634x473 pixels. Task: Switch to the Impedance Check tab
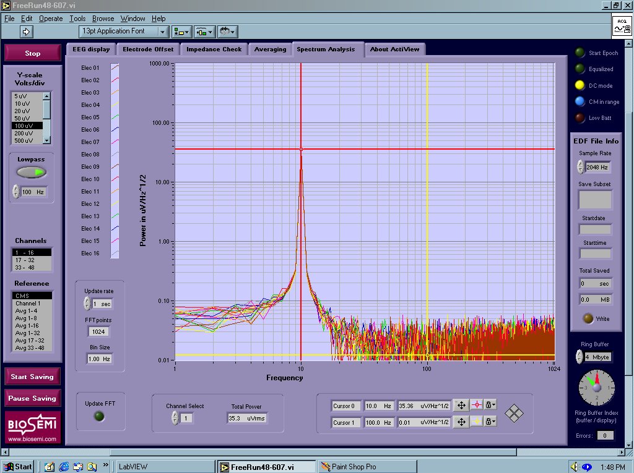tap(214, 49)
